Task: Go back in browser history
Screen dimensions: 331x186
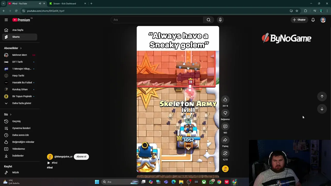Action: tap(4, 11)
